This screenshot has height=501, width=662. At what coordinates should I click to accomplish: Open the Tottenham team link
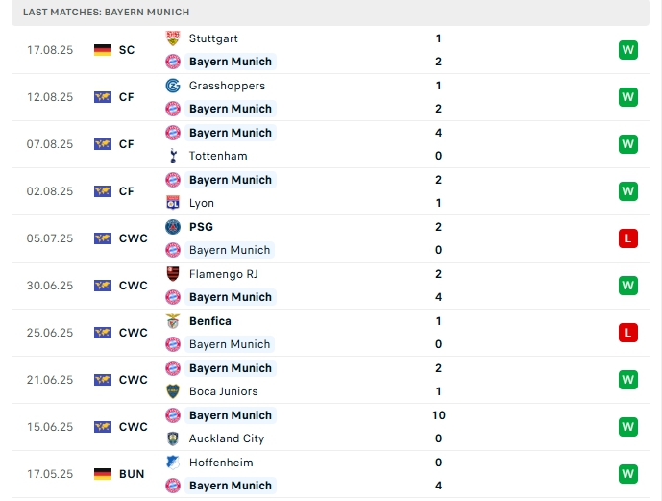click(x=218, y=156)
